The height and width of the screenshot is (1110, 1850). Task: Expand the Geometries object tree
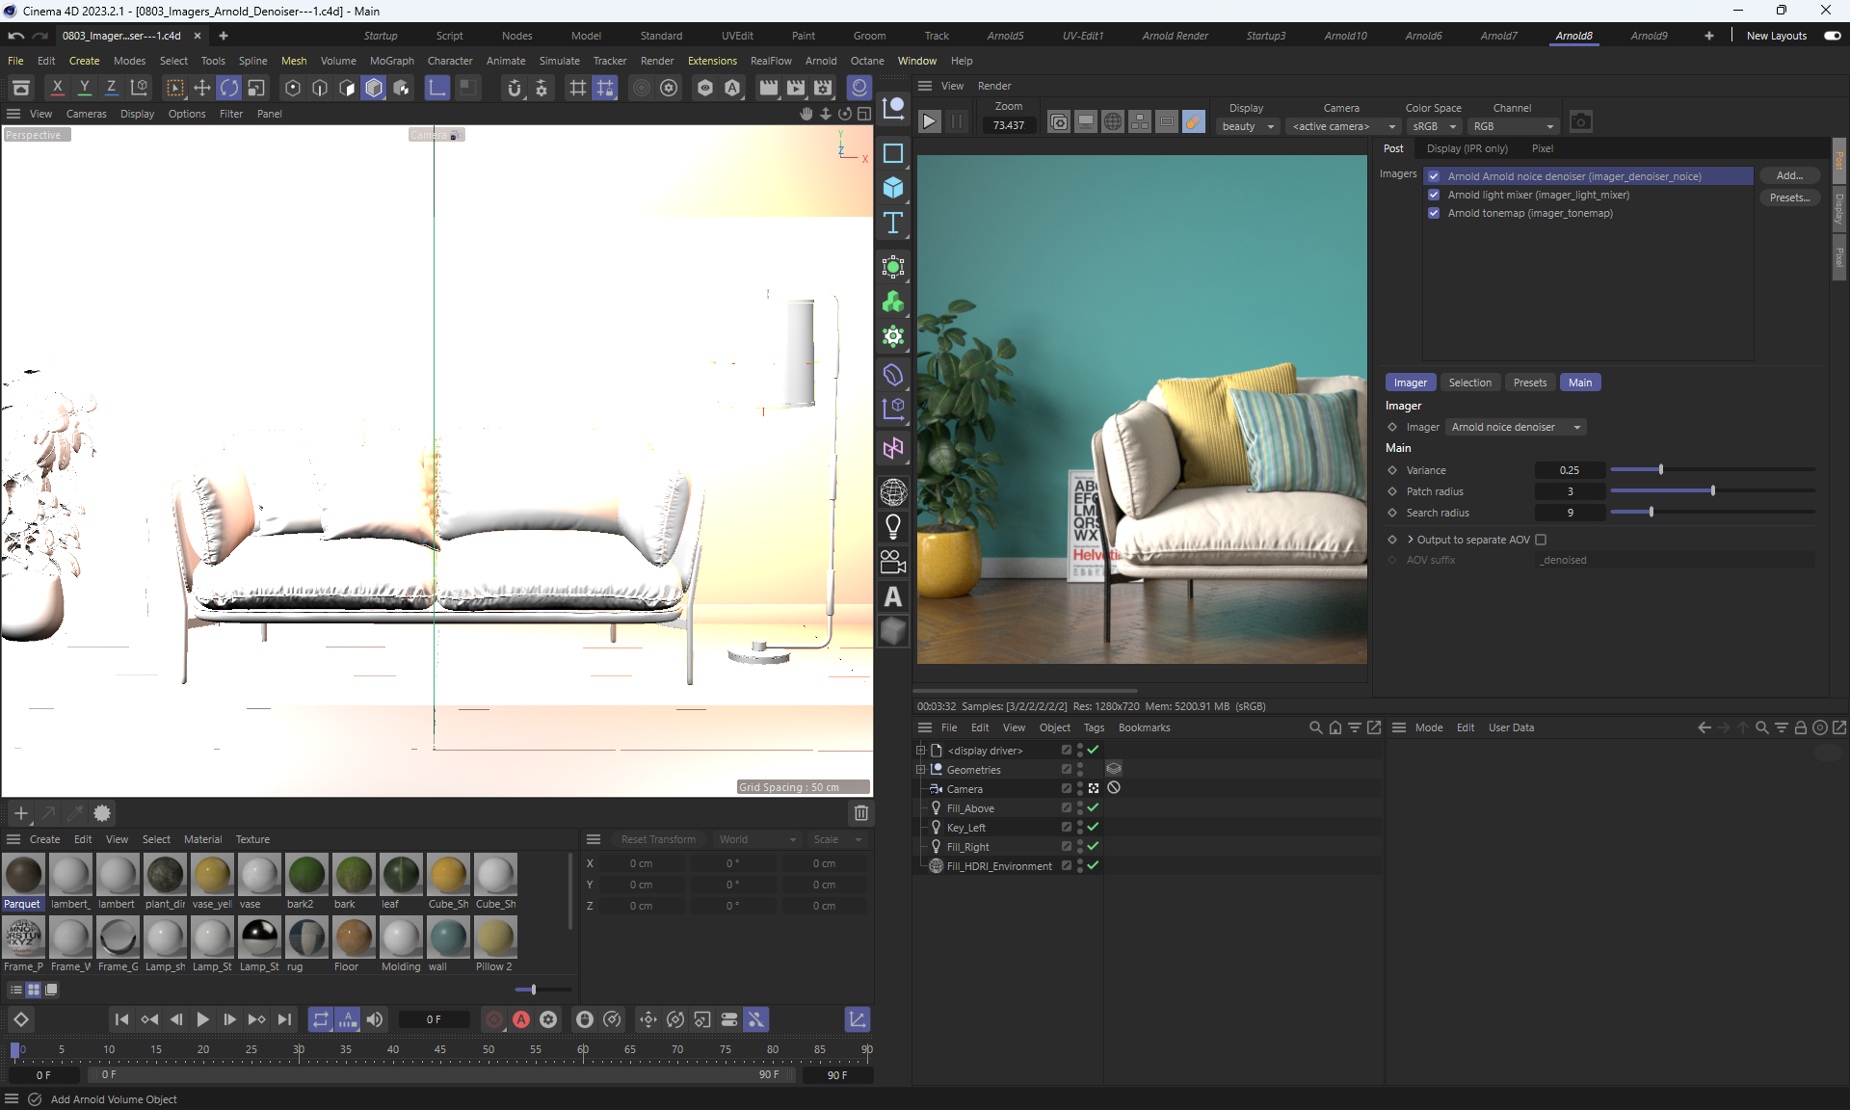coord(920,770)
